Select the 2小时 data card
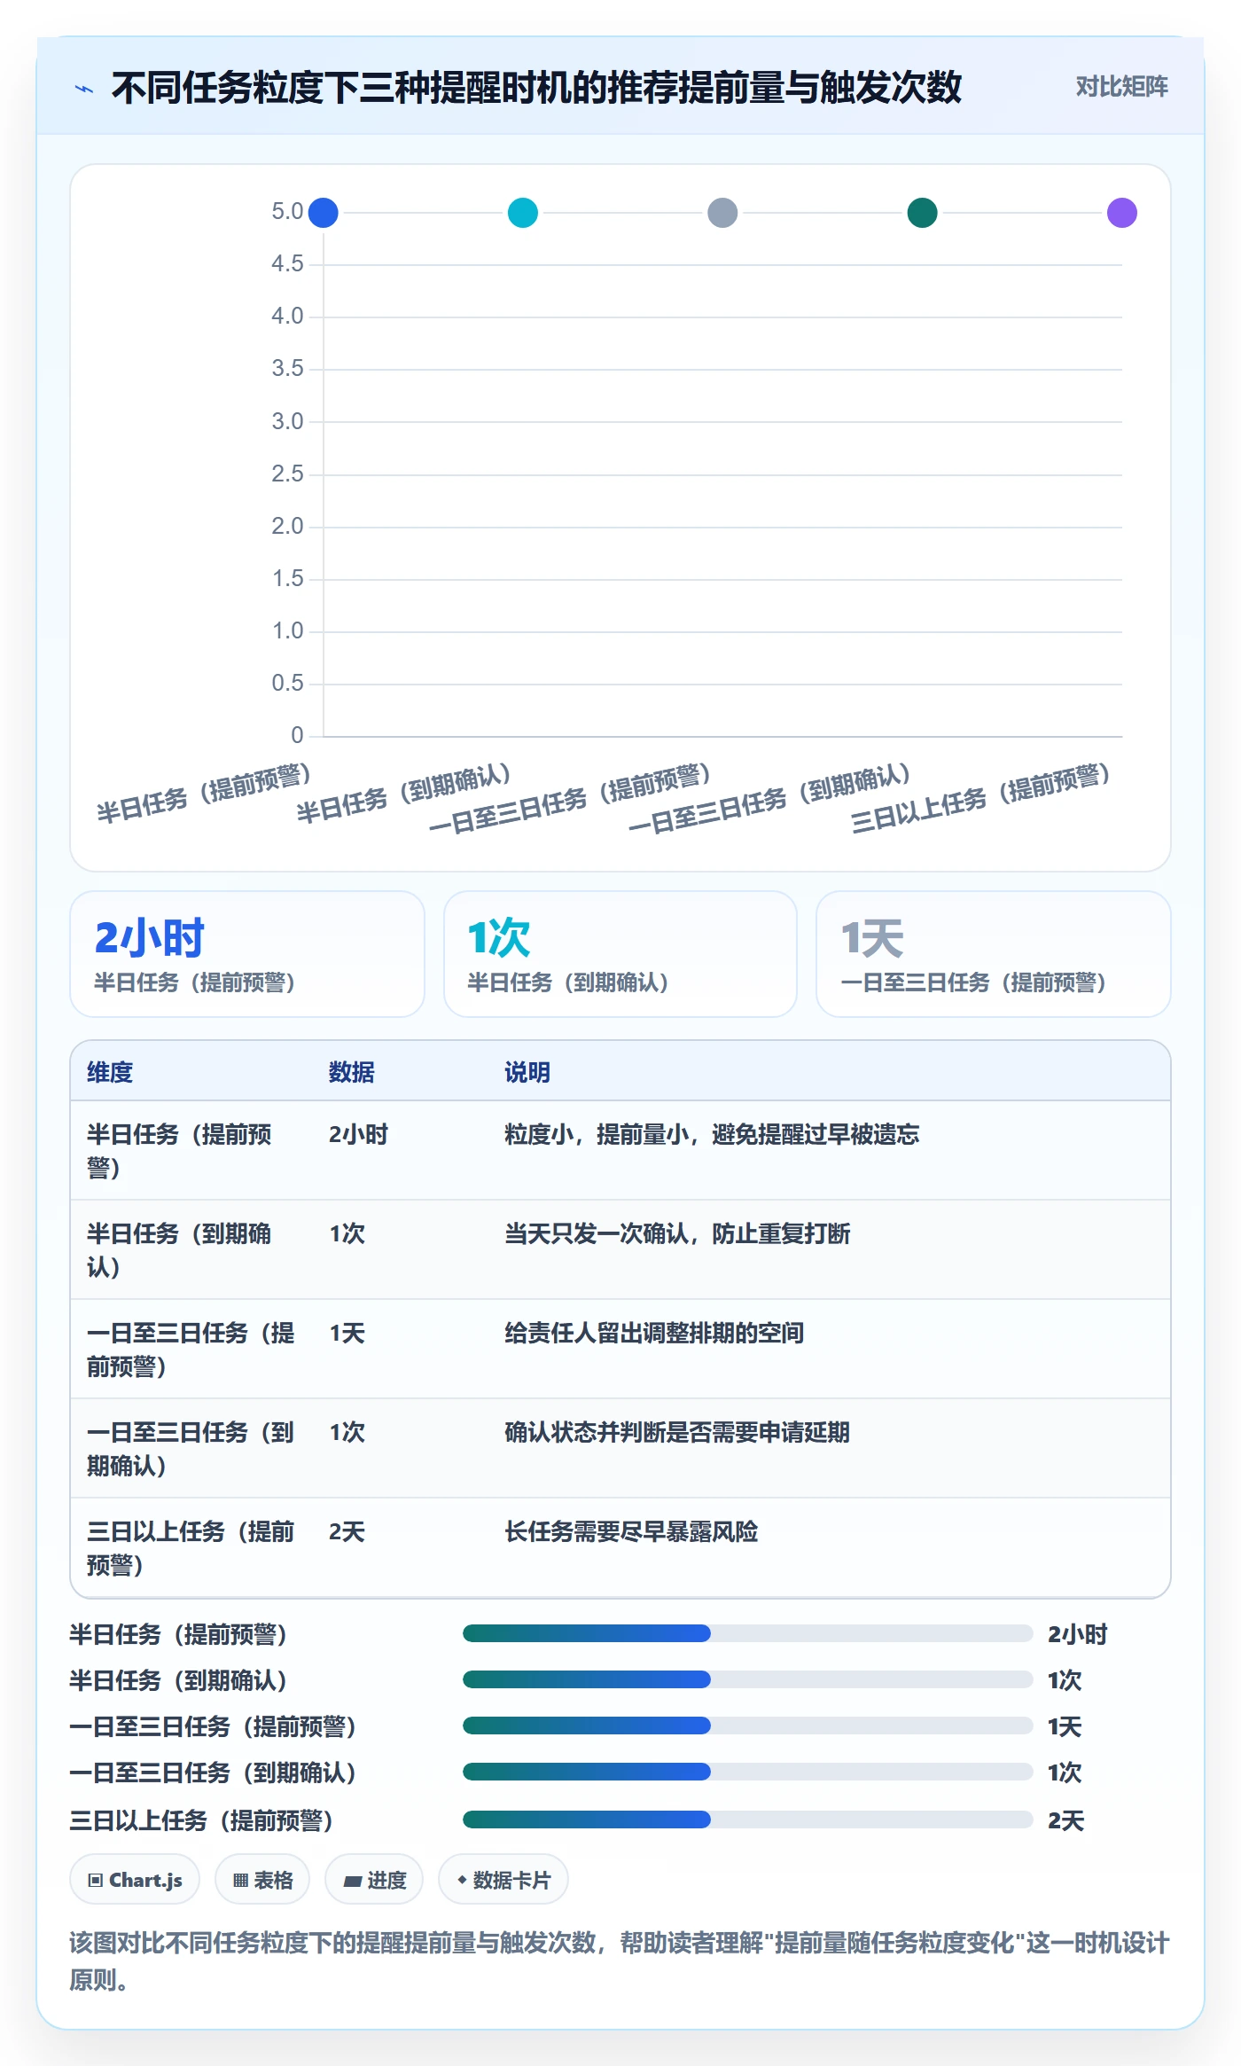The width and height of the screenshot is (1241, 2066). point(247,954)
